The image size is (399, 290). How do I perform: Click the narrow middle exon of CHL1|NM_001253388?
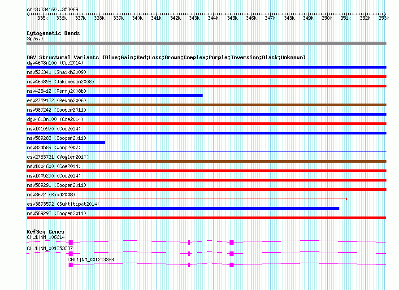(189, 265)
